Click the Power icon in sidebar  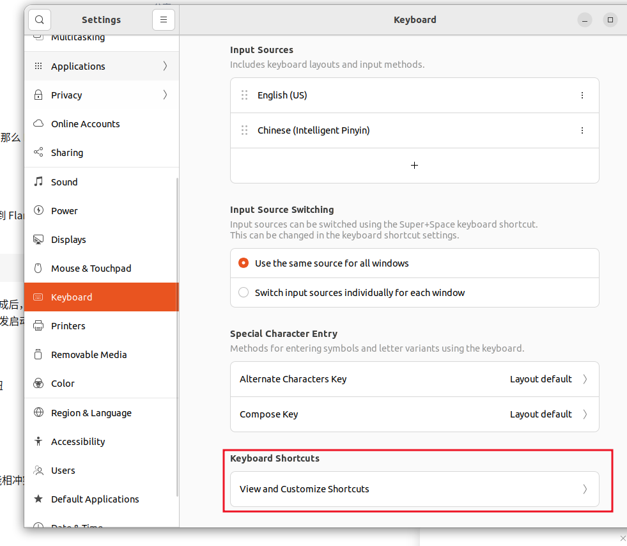pyautogui.click(x=38, y=210)
